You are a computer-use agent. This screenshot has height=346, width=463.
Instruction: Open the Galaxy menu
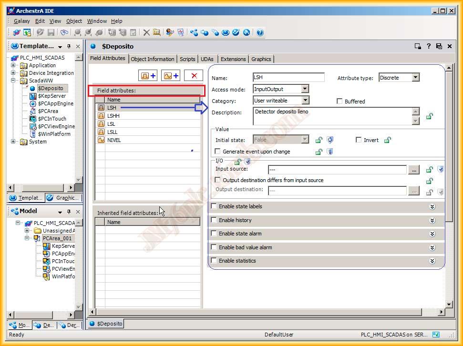pos(22,21)
